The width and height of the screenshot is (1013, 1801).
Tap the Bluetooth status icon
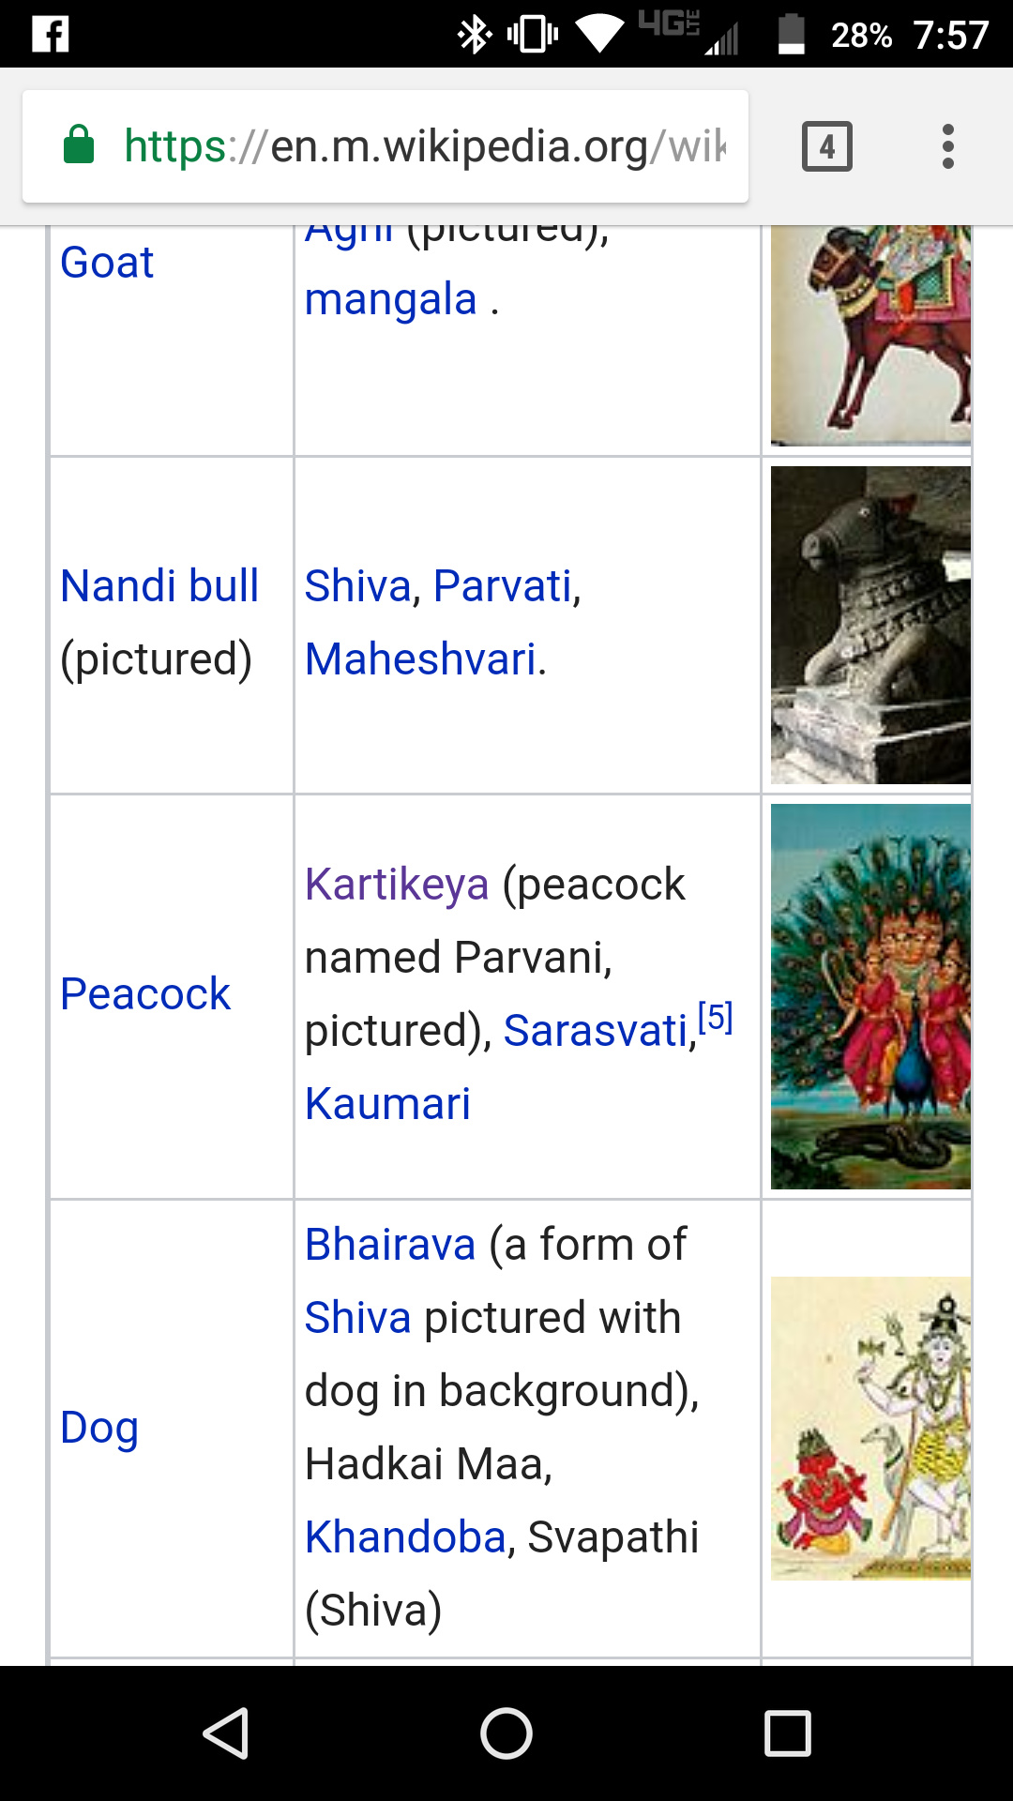474,35
